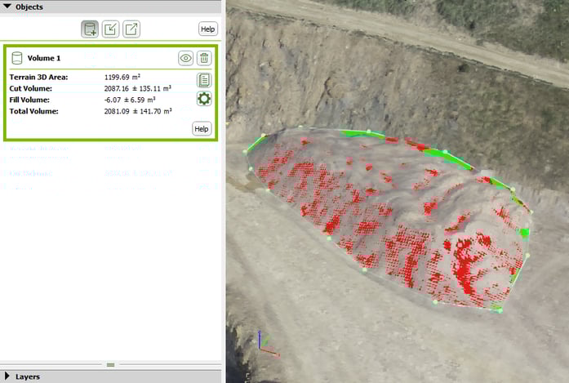Click the Help button at the top of the Objects panel
Image resolution: width=569 pixels, height=383 pixels.
208,29
